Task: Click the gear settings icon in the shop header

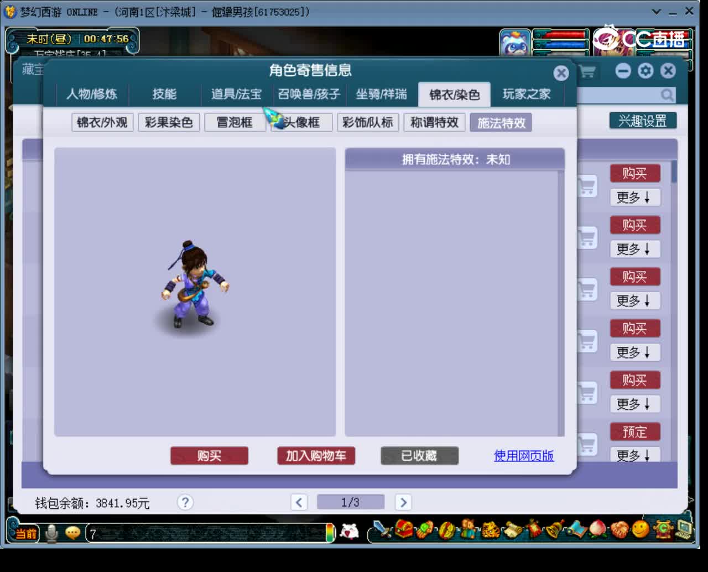Action: click(645, 71)
